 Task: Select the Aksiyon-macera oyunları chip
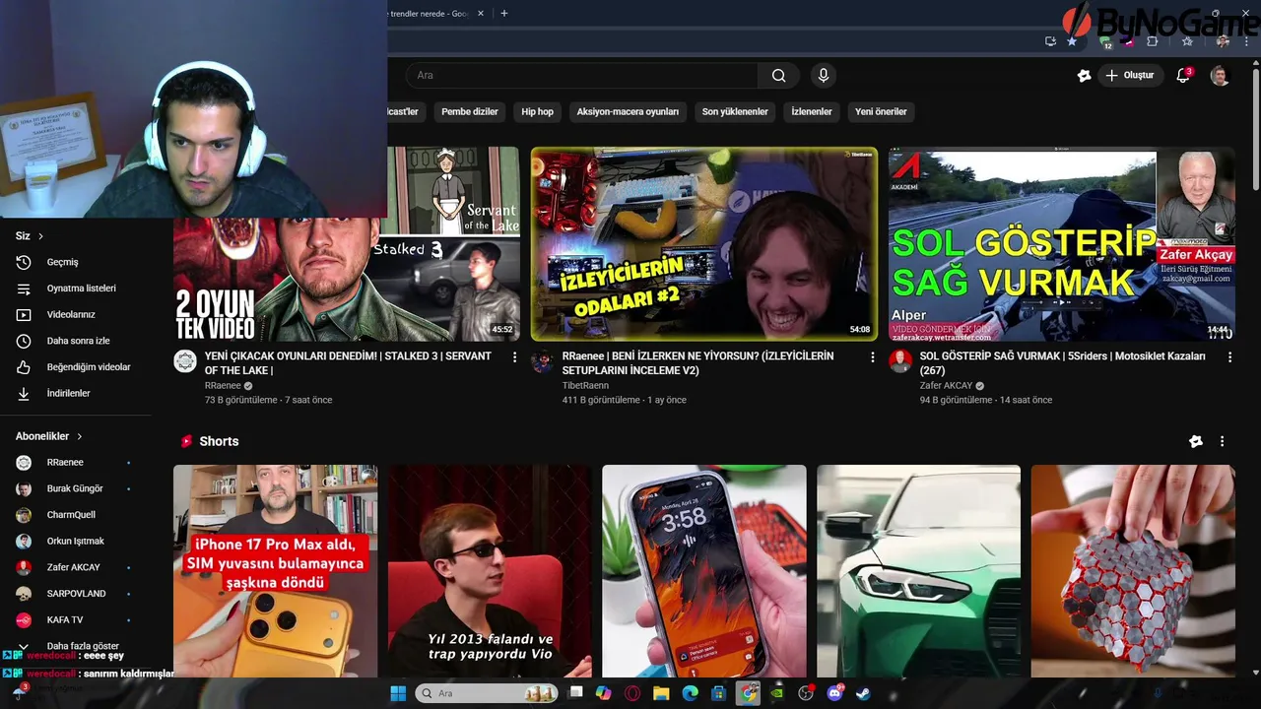tap(628, 112)
